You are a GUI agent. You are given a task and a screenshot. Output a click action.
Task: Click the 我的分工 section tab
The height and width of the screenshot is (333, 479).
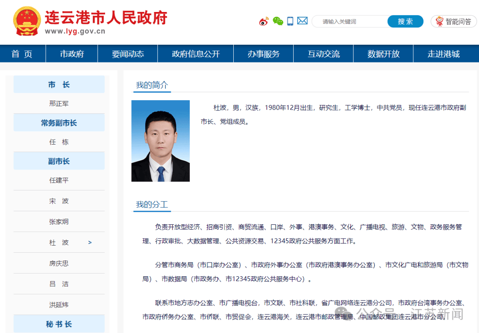tap(152, 205)
